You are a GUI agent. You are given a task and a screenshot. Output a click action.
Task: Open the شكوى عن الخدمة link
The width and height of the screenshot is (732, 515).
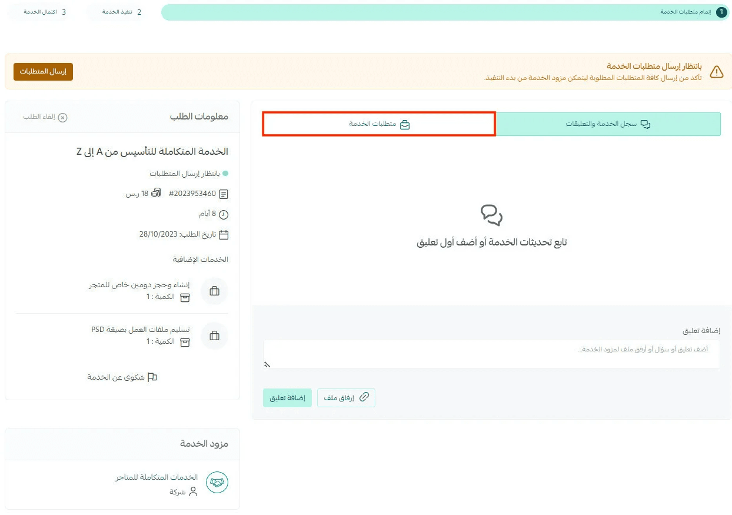coord(122,377)
